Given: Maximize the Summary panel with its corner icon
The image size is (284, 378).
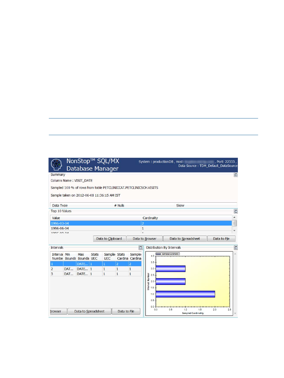Looking at the screenshot, I should tap(236, 175).
